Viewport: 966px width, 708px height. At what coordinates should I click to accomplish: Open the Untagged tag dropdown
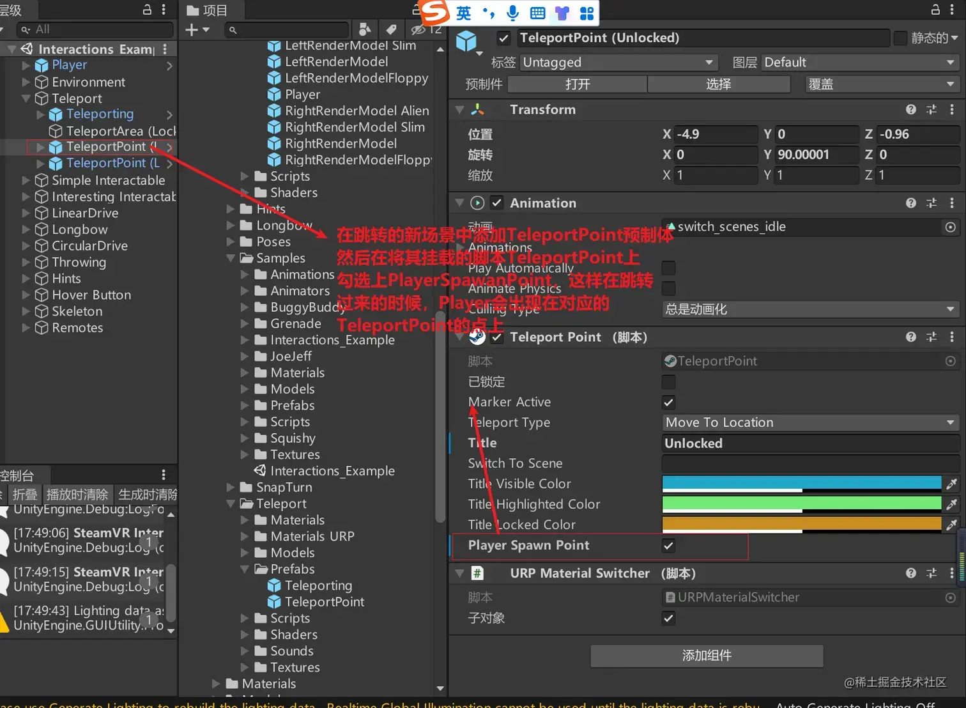coord(618,63)
